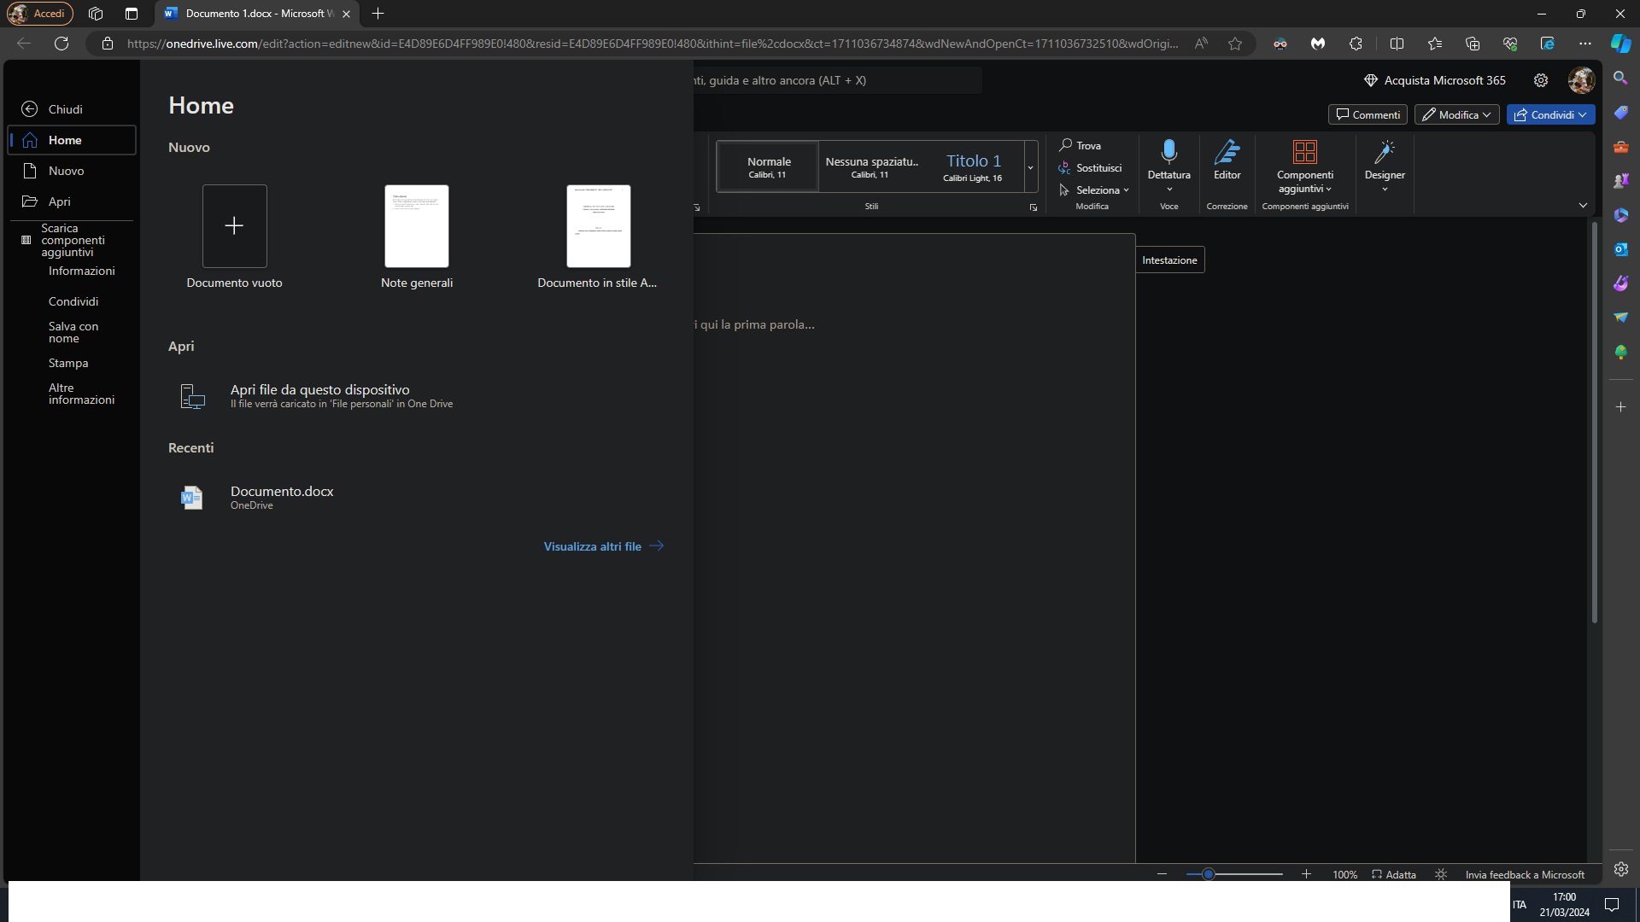
Task: Click the Condividi share button
Action: [1550, 114]
